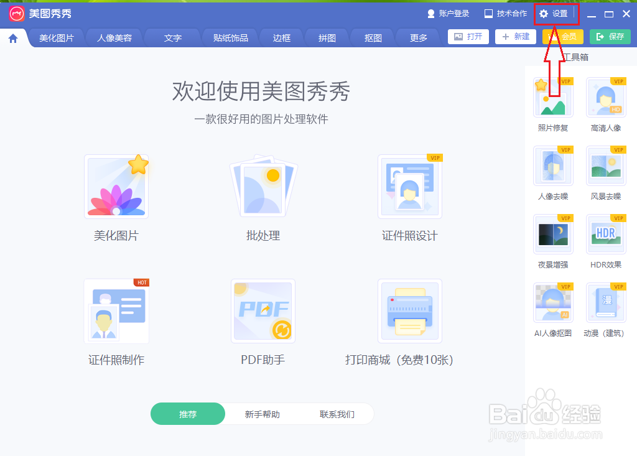Select the 推荐 pill tab
Viewport: 637px width, 456px height.
(188, 414)
